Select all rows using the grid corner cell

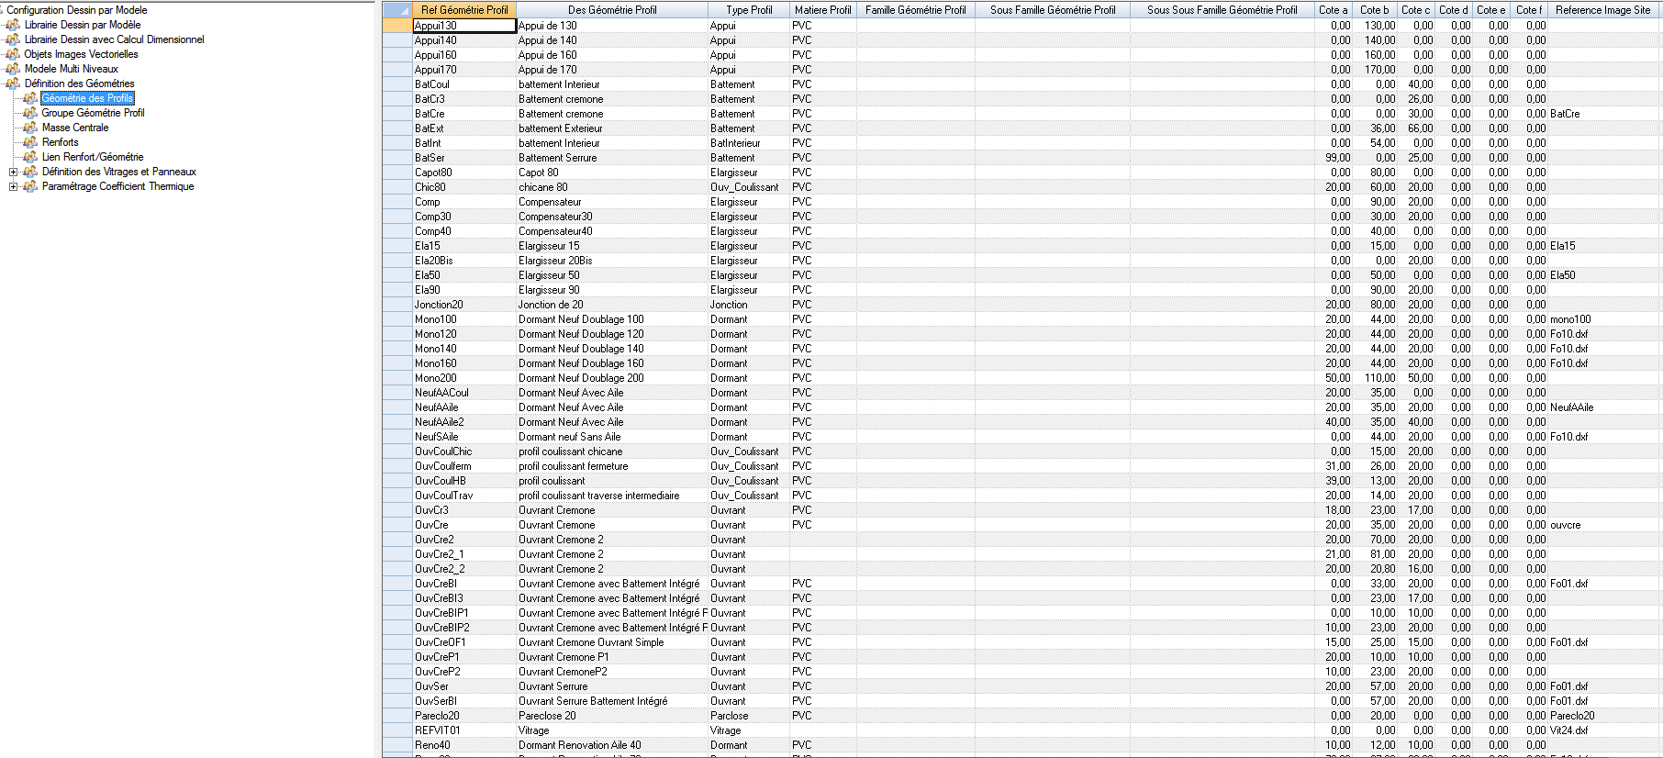pos(396,10)
